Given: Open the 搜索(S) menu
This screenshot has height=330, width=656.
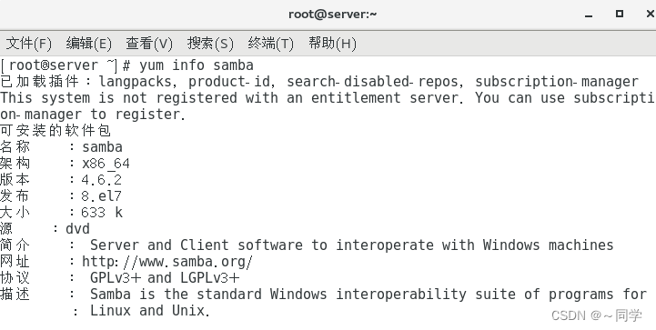Looking at the screenshot, I should (x=210, y=43).
